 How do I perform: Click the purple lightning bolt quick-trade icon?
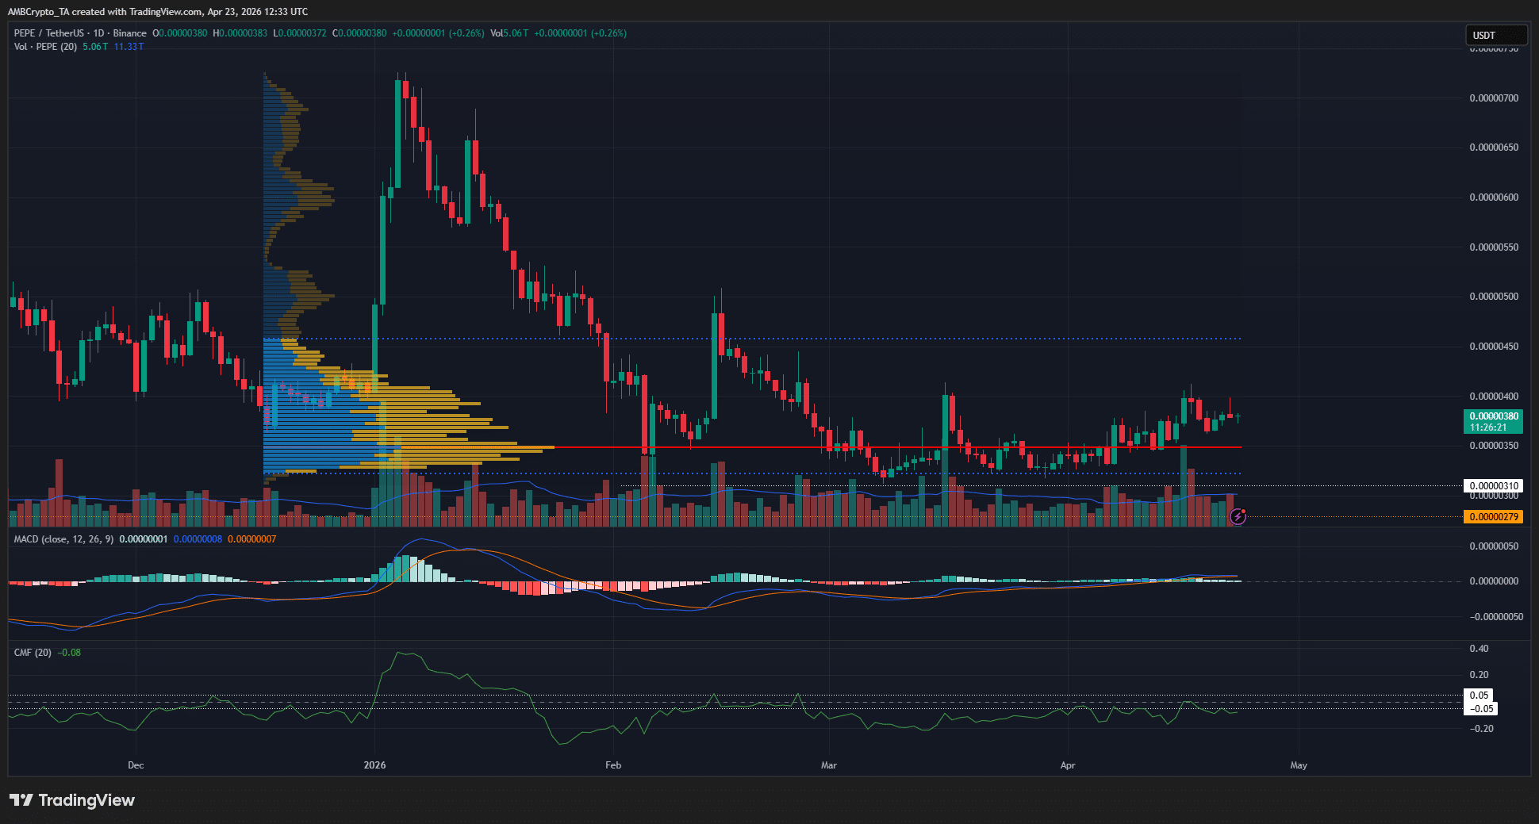point(1238,516)
